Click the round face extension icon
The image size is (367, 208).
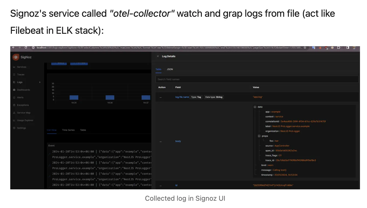333,48
